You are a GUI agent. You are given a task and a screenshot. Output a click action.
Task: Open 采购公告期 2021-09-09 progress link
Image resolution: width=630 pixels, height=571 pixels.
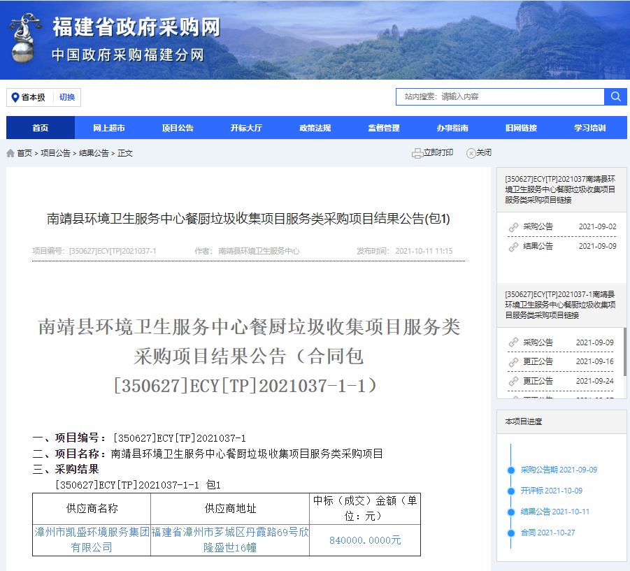coord(559,470)
